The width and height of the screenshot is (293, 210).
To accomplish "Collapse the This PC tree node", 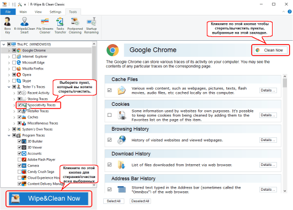I will [x=4, y=45].
